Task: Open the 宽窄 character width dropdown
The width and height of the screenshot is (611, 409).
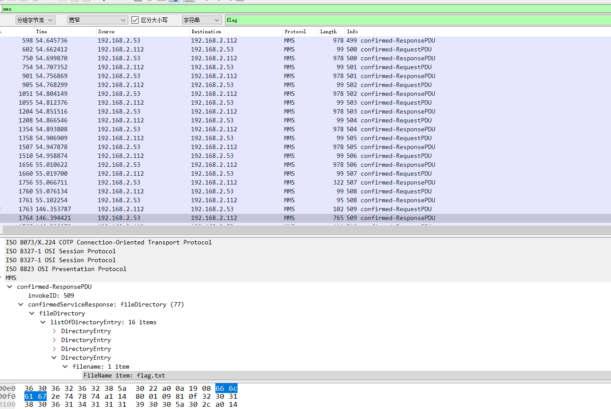Action: 98,20
